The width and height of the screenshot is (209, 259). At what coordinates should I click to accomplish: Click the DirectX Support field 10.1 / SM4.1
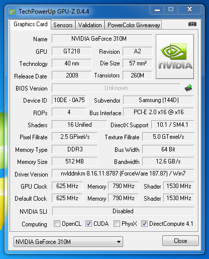pos(173,125)
